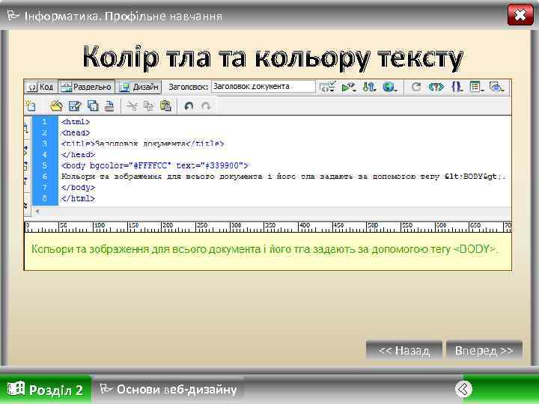The width and height of the screenshot is (539, 404).
Task: Open Основи веб-дизайну topic
Action: pyautogui.click(x=168, y=390)
